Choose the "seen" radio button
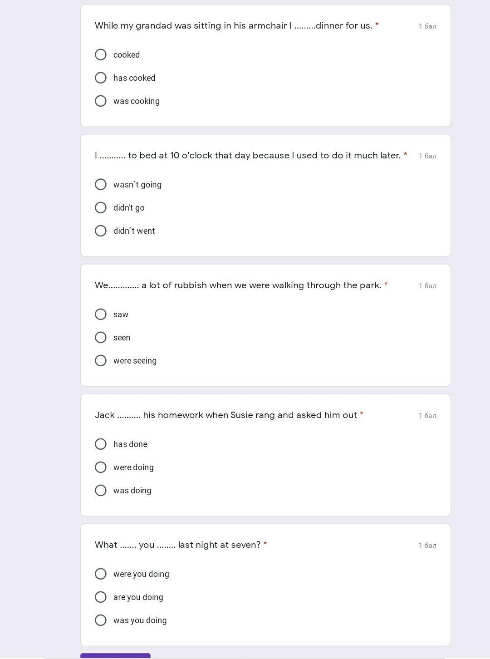 (x=101, y=338)
